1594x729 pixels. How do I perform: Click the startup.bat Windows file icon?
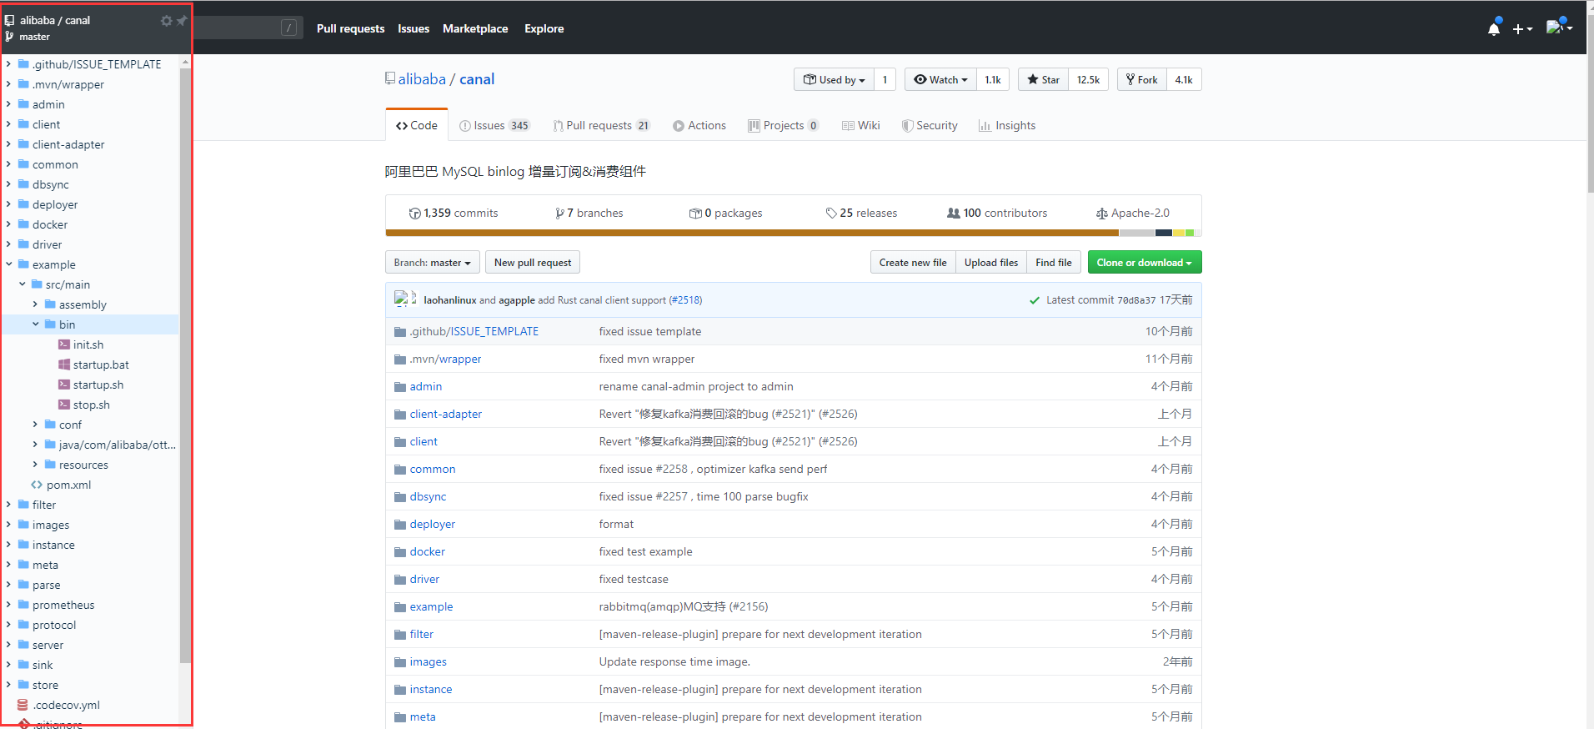(64, 364)
